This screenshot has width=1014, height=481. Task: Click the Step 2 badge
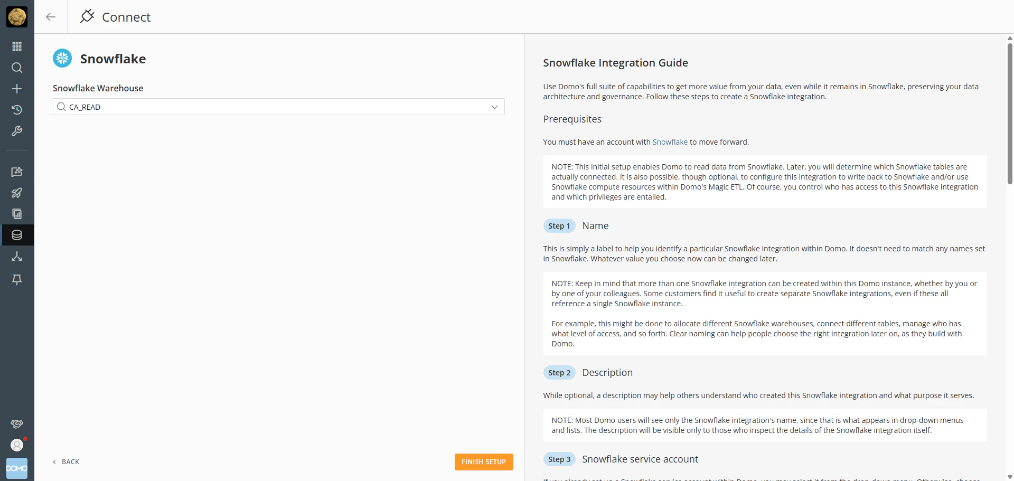click(x=559, y=373)
